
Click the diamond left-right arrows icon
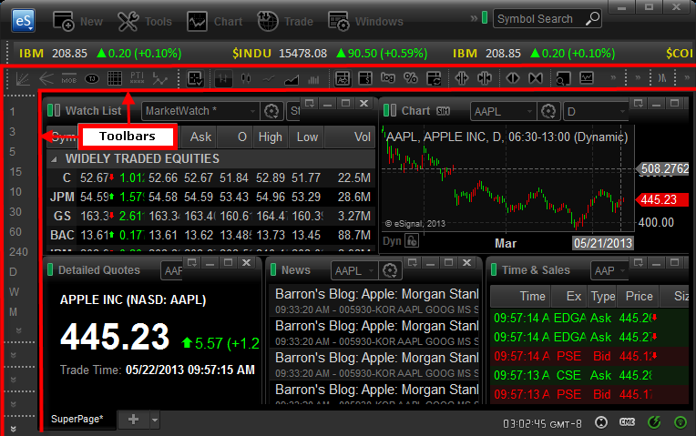point(513,78)
